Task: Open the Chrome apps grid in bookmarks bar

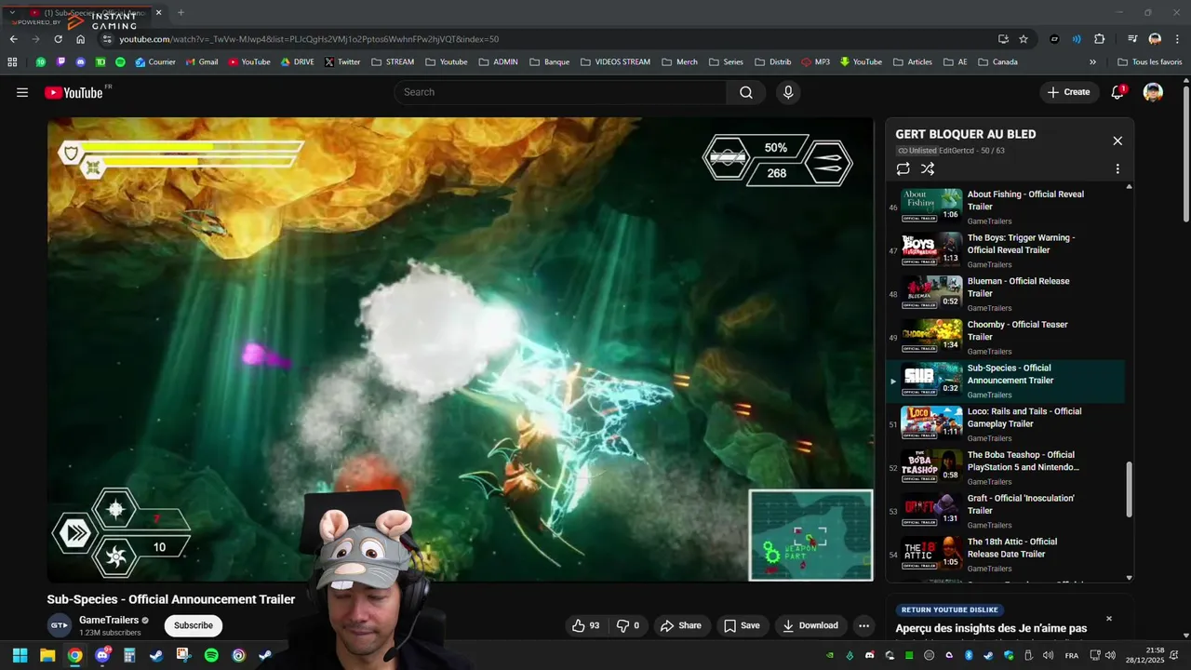Action: tap(12, 62)
